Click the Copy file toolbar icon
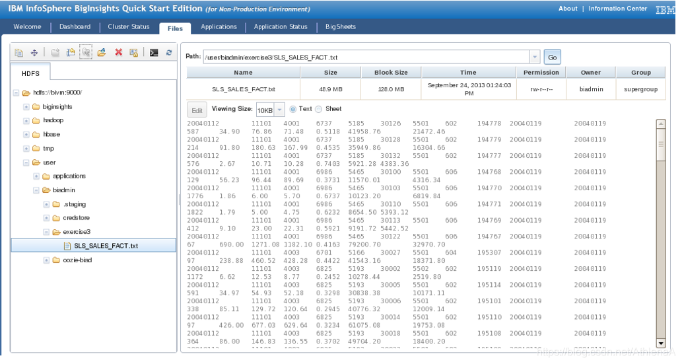 click(18, 53)
